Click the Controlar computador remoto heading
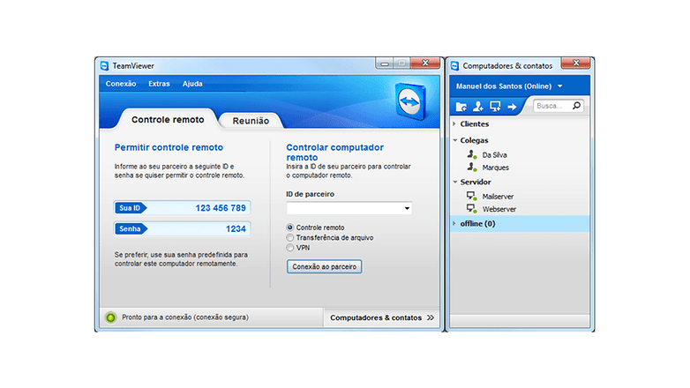 [x=335, y=153]
